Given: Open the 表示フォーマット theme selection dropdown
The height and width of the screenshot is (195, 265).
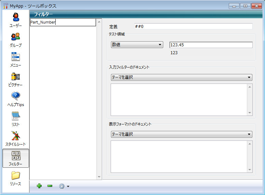Looking at the screenshot, I should point(181,134).
